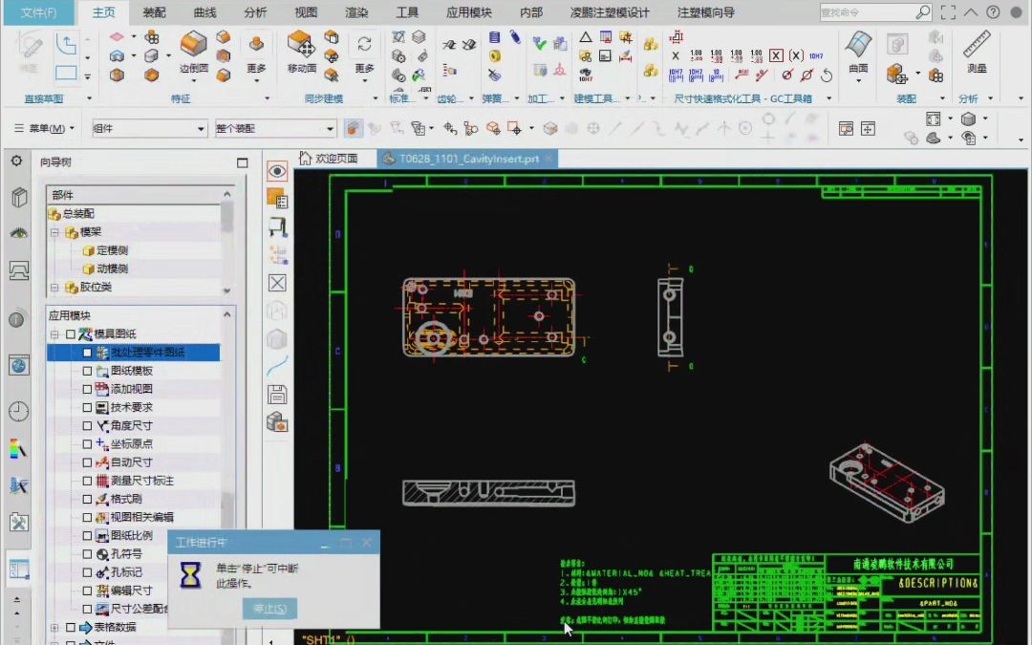Click 更多 under the 同步建模 group
The image size is (1032, 645).
tap(365, 68)
